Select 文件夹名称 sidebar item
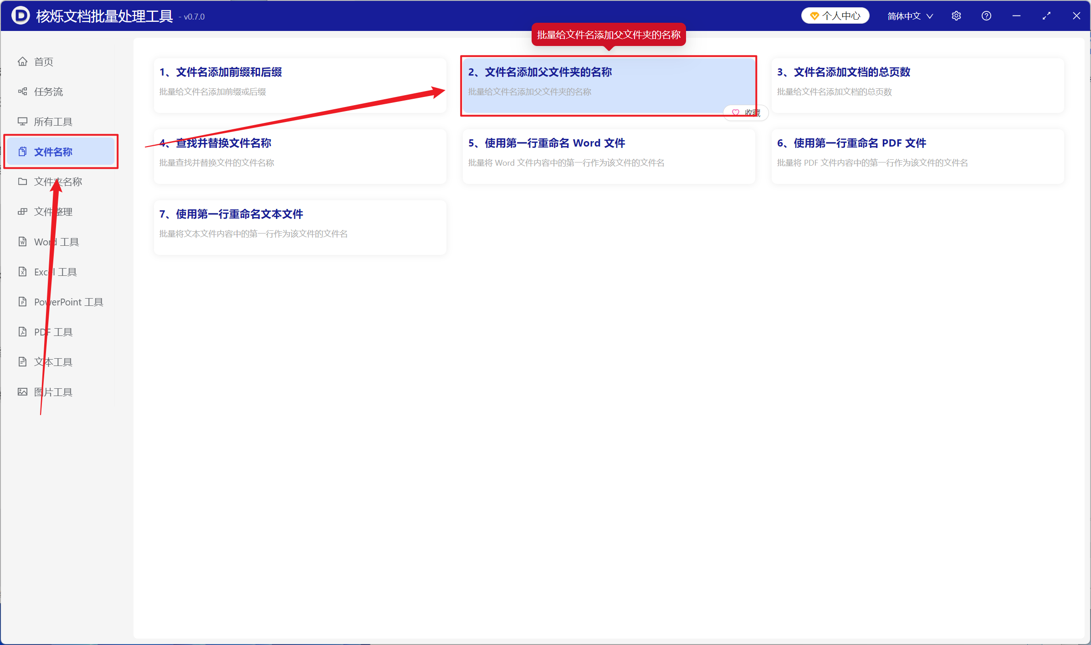The width and height of the screenshot is (1091, 645). click(59, 182)
